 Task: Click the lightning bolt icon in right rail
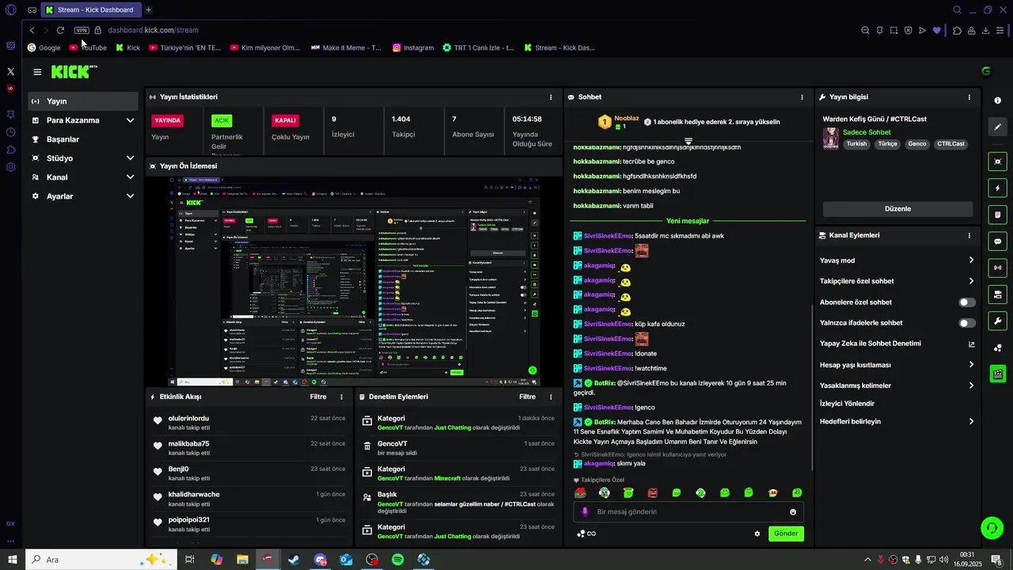click(997, 188)
